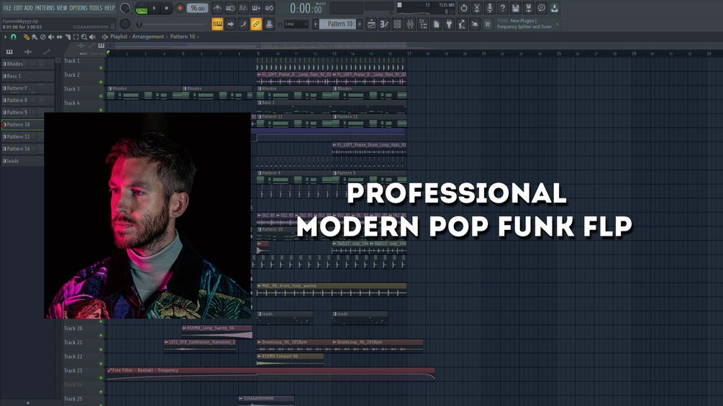Open the FILE menu
The height and width of the screenshot is (406, 723).
click(7, 8)
